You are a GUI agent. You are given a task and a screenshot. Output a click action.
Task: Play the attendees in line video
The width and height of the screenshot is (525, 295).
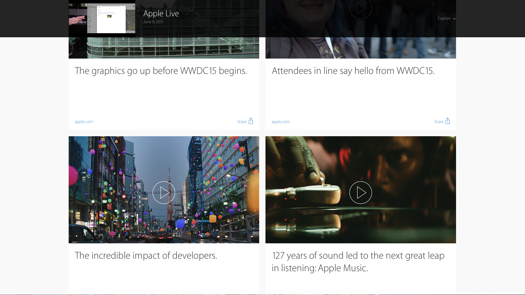(360, 8)
